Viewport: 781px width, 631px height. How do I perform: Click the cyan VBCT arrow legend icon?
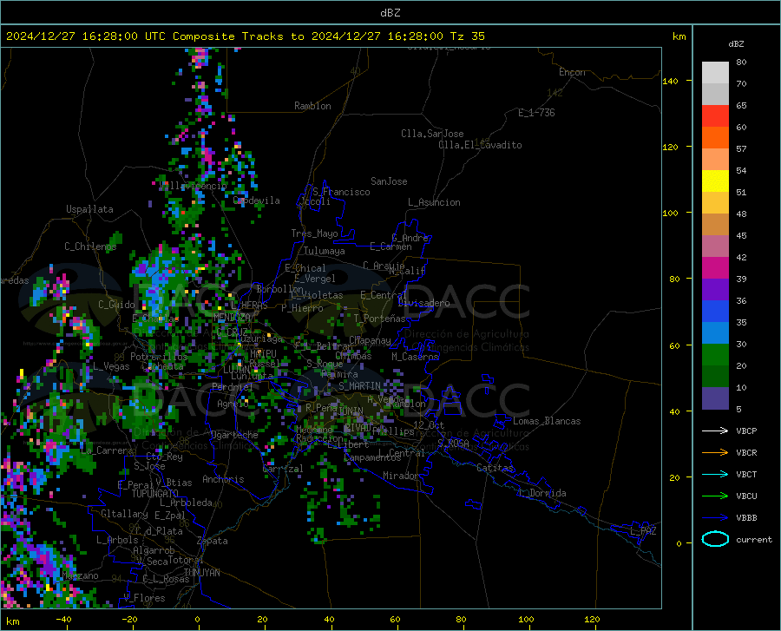[x=715, y=474]
